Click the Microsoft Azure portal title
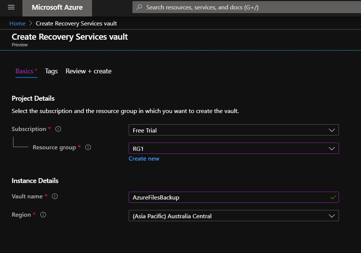 (x=57, y=7)
